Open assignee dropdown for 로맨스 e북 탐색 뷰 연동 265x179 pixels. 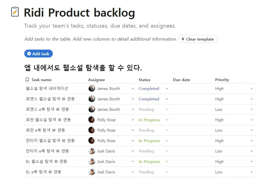click(x=133, y=109)
